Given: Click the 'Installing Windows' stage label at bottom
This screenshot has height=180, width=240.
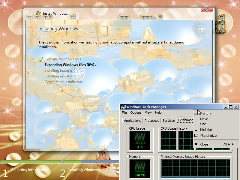Looking at the screenshot, I should pos(83,170).
